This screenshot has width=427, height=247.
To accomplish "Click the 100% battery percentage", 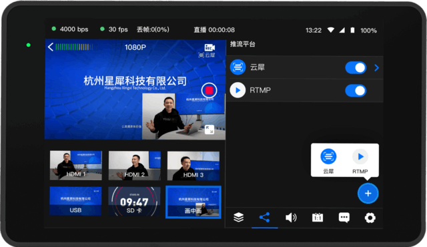I will [x=368, y=31].
